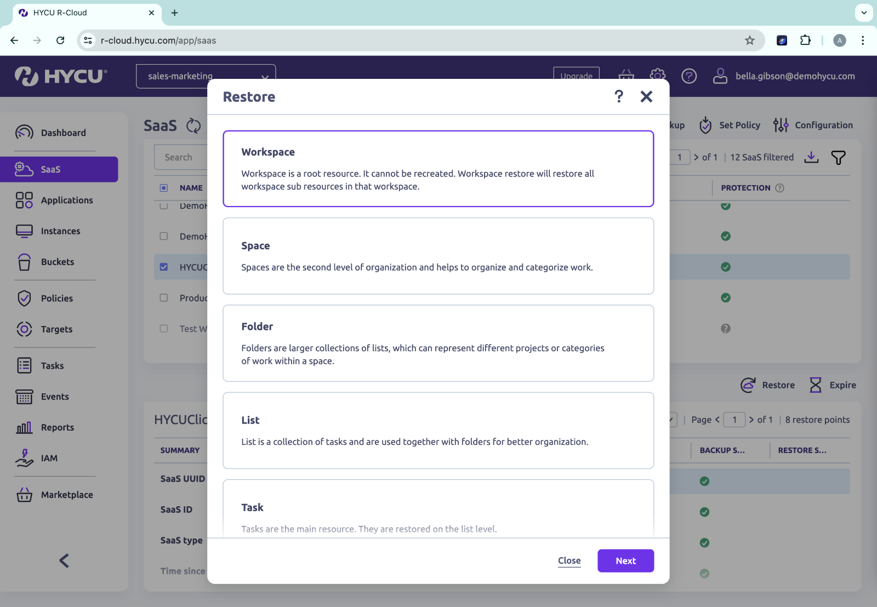Switch to the SaaS section in sidebar
Viewport: 877px width, 607px height.
coord(51,169)
